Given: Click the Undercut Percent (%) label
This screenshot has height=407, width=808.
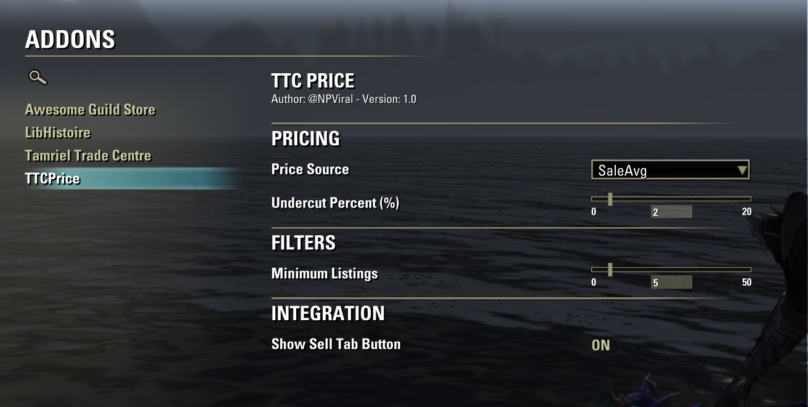Looking at the screenshot, I should (x=335, y=203).
